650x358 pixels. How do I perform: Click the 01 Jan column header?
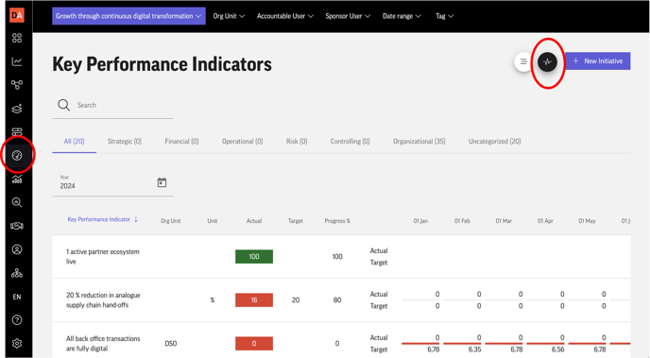420,221
